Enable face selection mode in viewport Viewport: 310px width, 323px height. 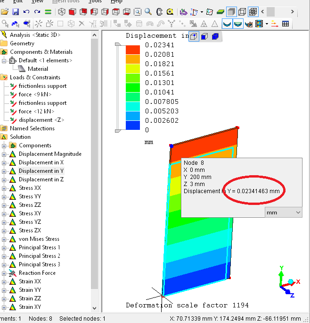pyautogui.click(x=204, y=37)
